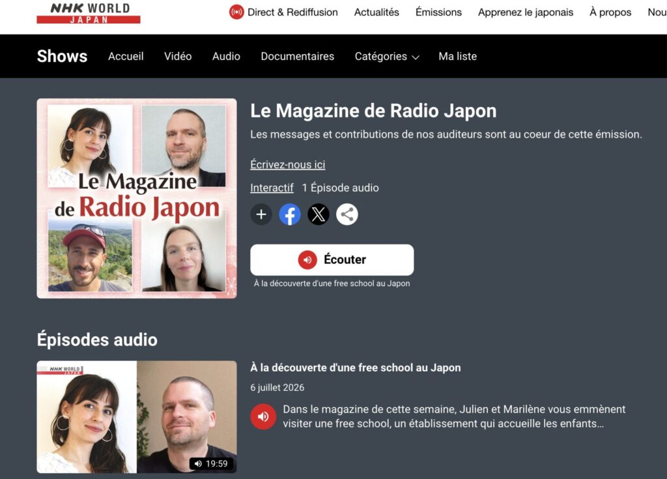The height and width of the screenshot is (479, 667).
Task: Click the episode description starting Dans le magazine
Action: (454, 416)
